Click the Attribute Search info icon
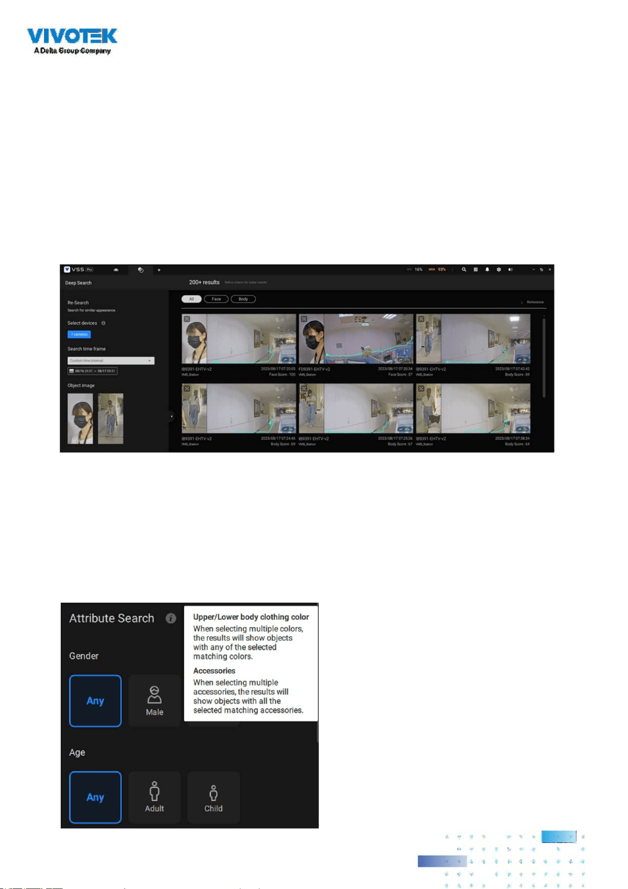 point(171,618)
